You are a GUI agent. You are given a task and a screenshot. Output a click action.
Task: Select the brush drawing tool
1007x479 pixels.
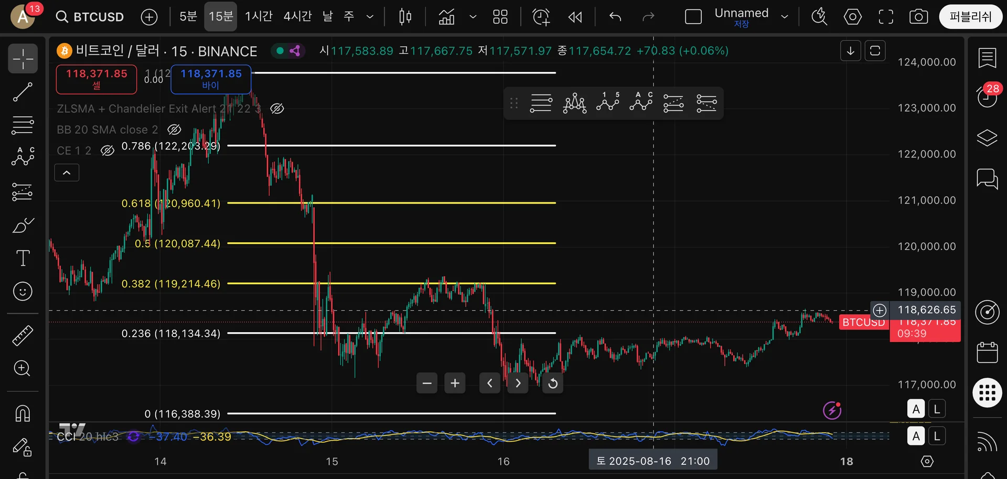pos(23,226)
